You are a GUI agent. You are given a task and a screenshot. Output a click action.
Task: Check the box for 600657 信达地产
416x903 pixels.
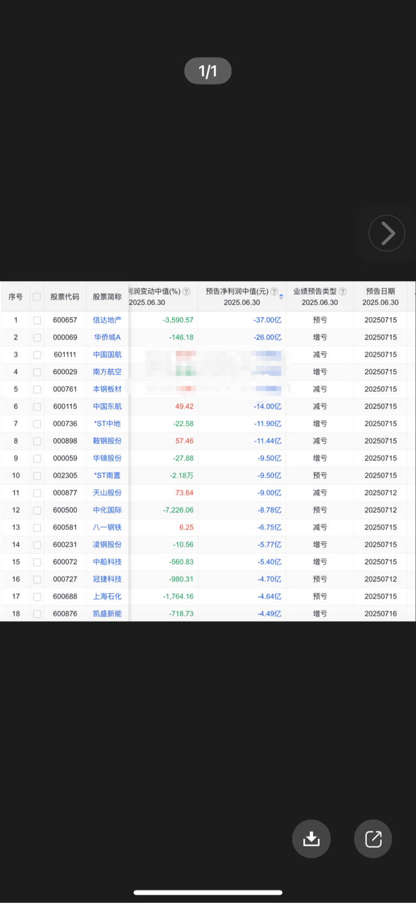point(37,321)
